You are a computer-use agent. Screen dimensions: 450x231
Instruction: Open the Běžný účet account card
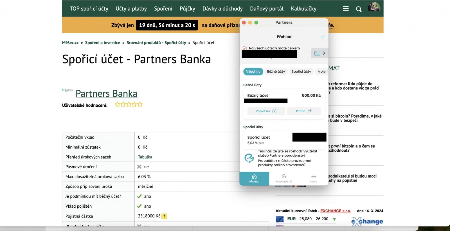[284, 104]
